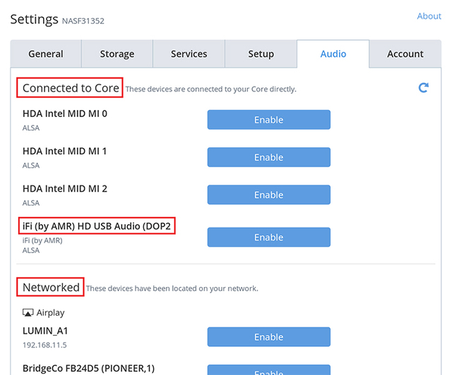
Task: Go to the Setup tab
Action: (261, 54)
